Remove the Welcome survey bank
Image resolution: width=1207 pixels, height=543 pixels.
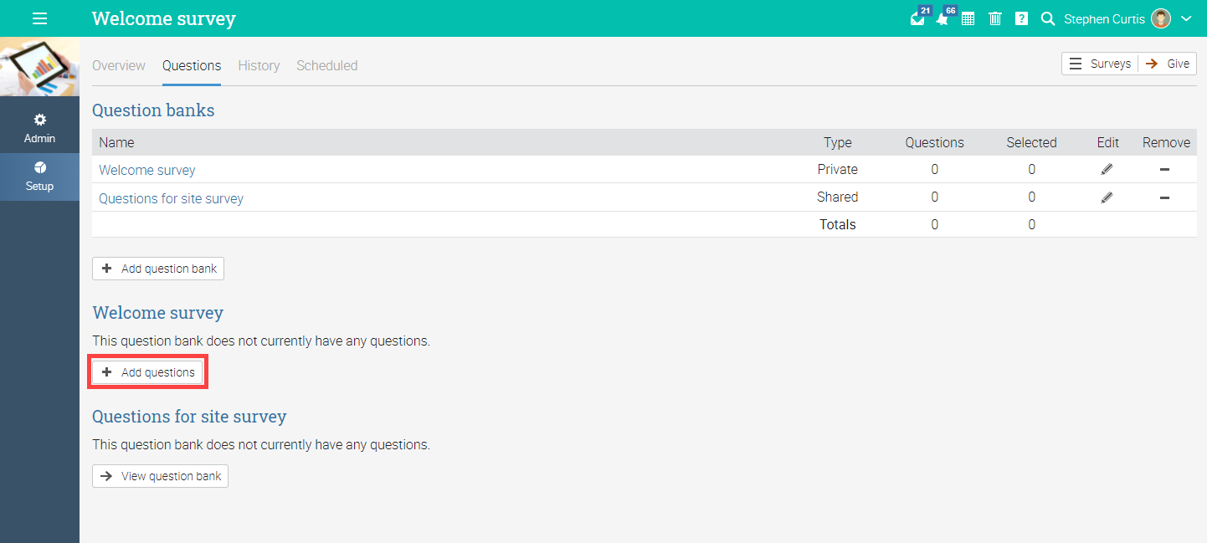click(1165, 170)
